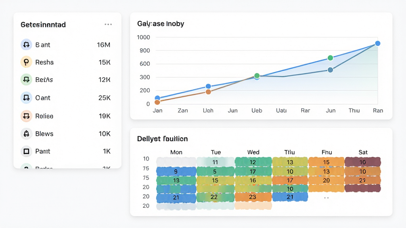This screenshot has width=406, height=228.
Task: Open the three-dot menu in list card
Action: [x=108, y=24]
